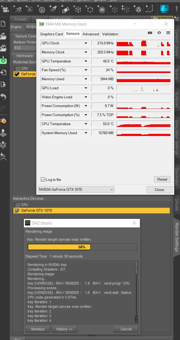Toggle the Log to file checkbox
The image size is (180, 340).
[x=43, y=180]
